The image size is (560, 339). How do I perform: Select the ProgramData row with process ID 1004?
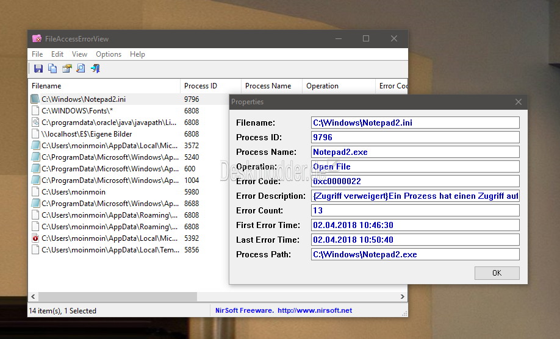129,180
